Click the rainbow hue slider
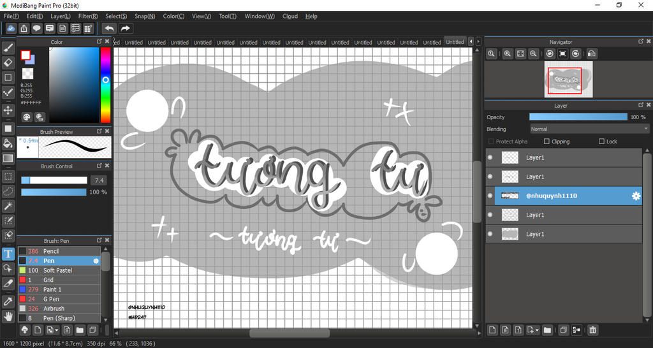The image size is (653, 348). tap(106, 85)
